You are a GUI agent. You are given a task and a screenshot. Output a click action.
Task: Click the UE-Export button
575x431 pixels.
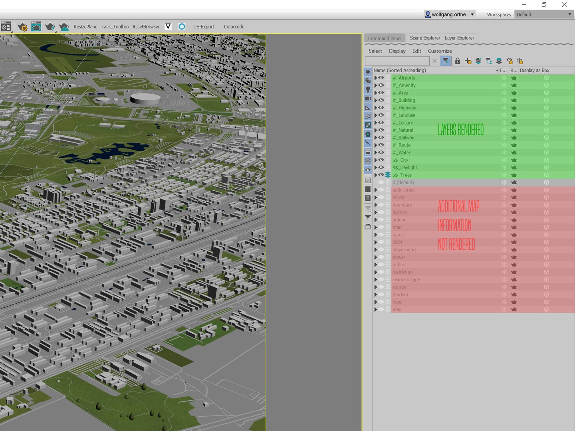[x=204, y=27]
